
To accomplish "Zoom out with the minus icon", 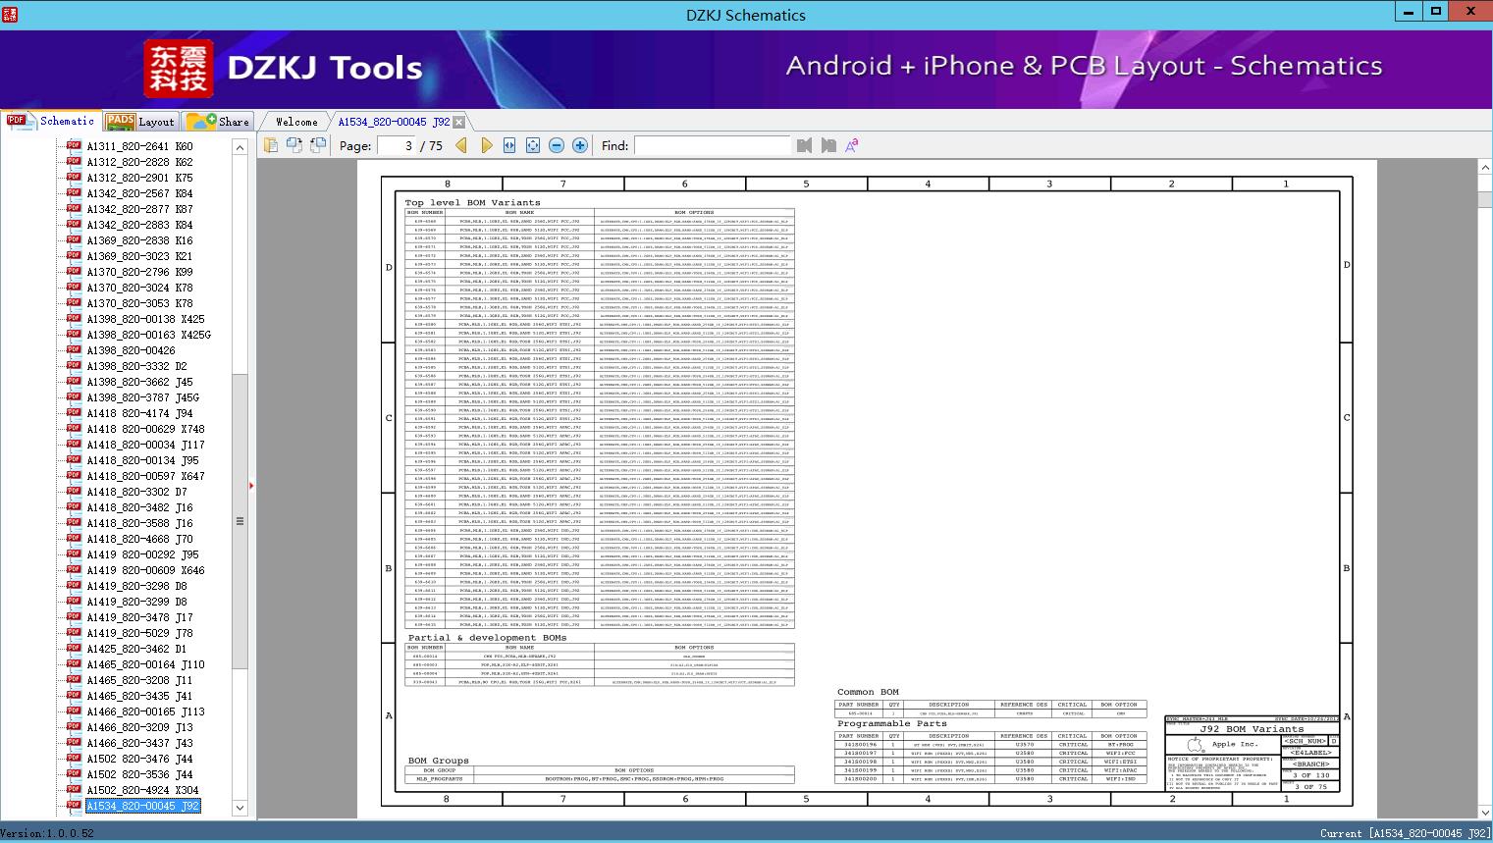I will coord(557,145).
